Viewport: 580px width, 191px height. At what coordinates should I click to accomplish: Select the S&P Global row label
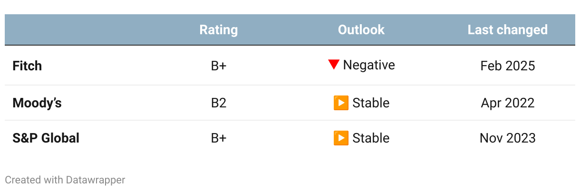[46, 138]
